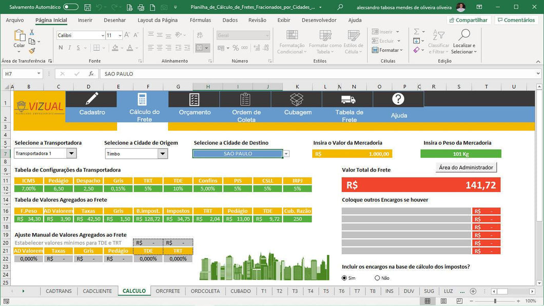Click the 101 Kg weight field

[461, 154]
